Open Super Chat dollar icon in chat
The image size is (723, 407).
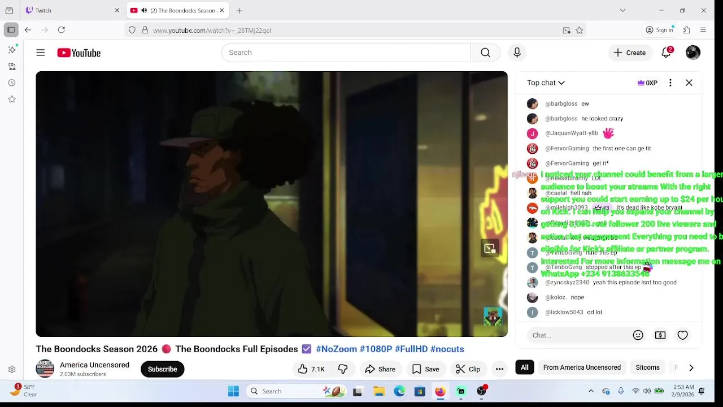660,335
